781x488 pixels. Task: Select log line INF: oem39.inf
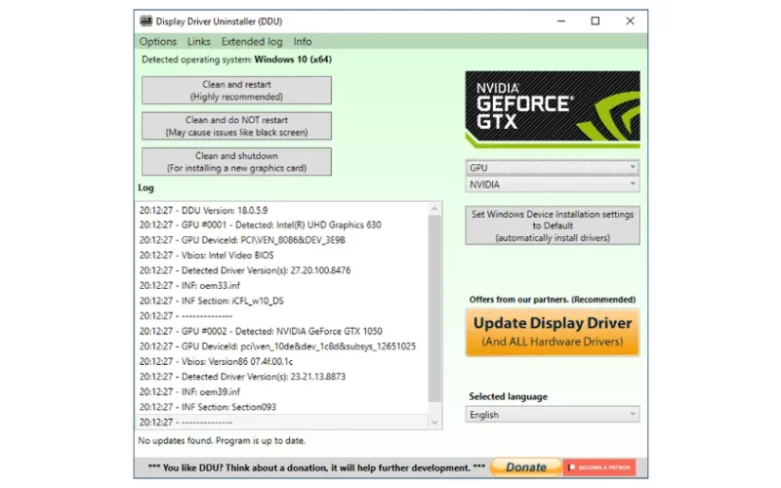(281, 392)
